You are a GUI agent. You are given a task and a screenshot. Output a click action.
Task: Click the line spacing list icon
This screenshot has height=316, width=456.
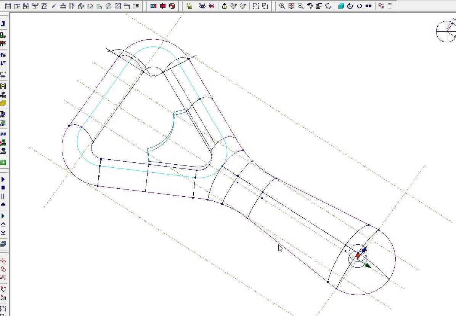(136, 6)
